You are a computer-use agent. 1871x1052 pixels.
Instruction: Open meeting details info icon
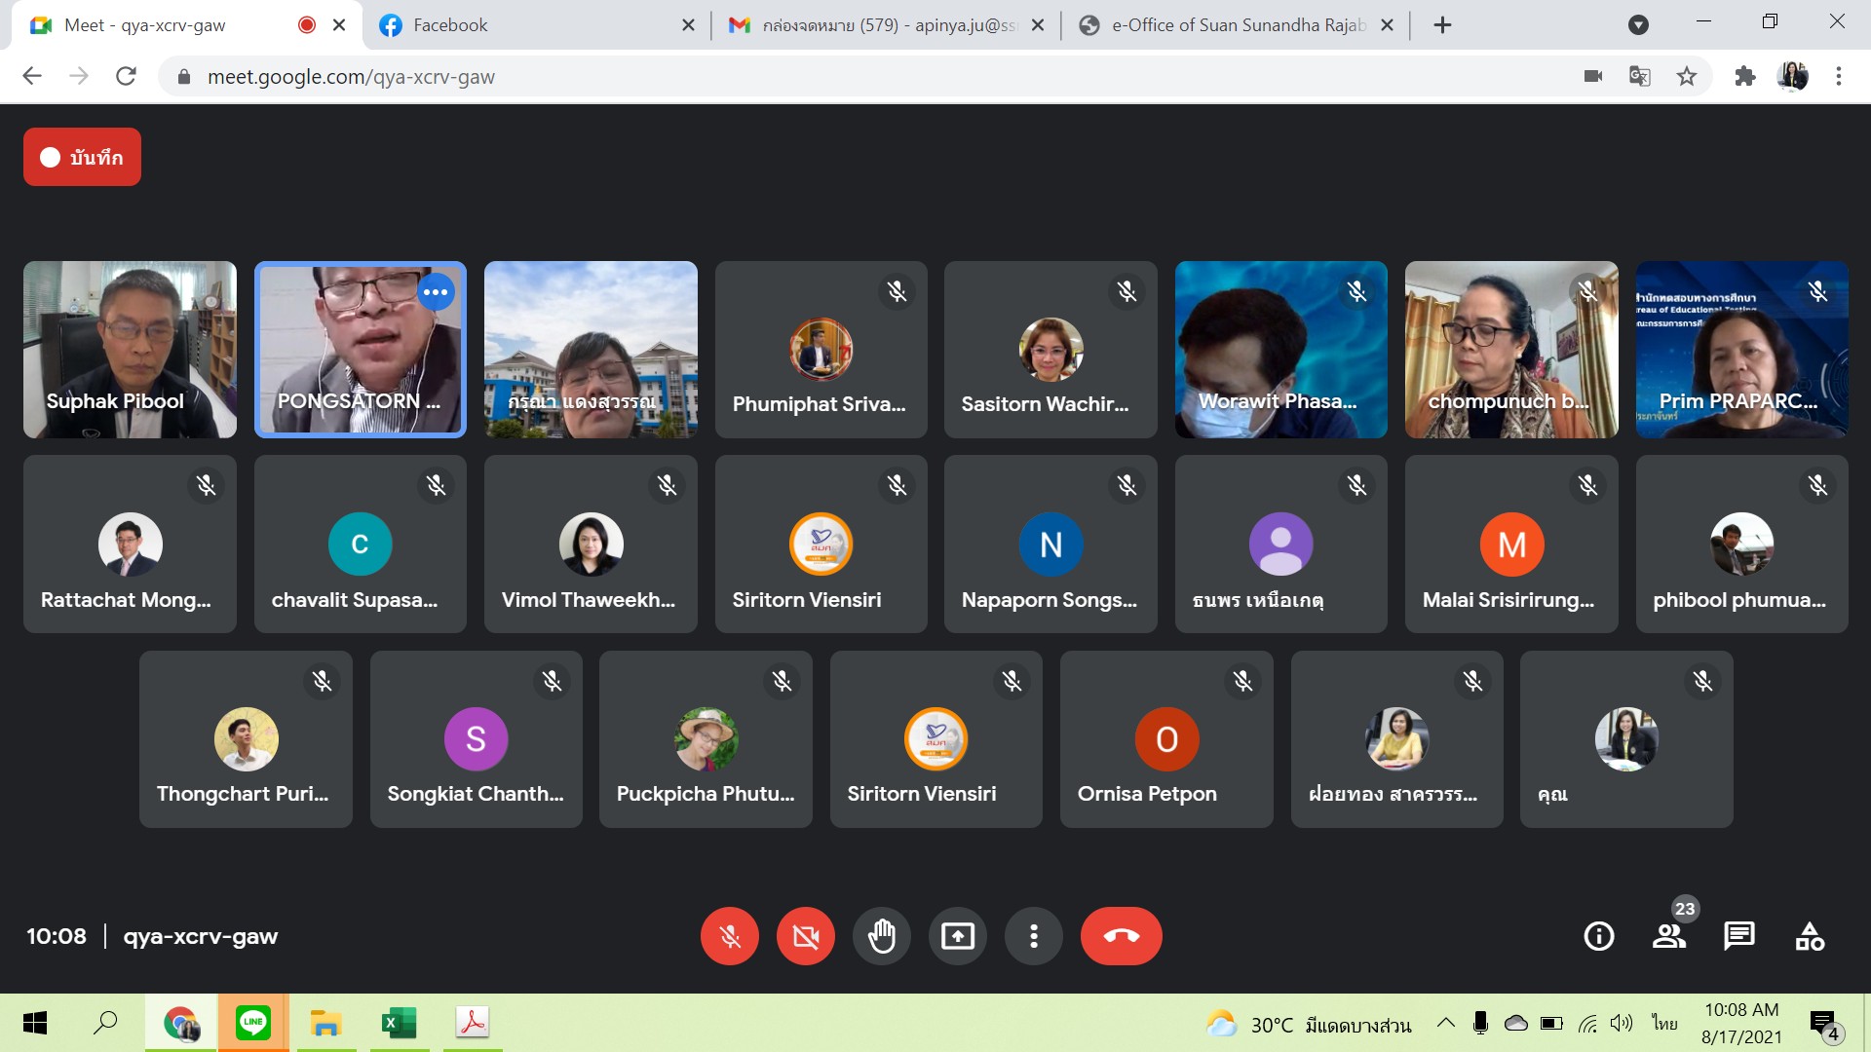coord(1598,936)
